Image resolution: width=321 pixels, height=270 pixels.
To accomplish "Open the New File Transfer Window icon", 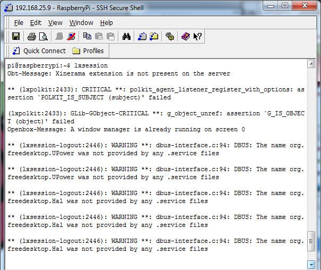I will pos(154,36).
